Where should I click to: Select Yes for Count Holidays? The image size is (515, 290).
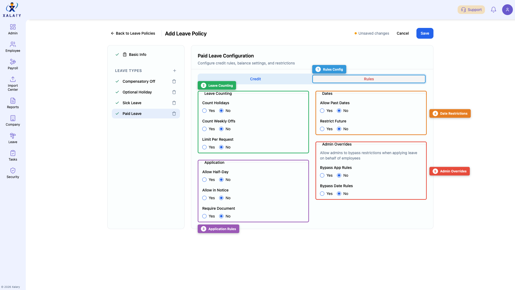[x=204, y=111]
